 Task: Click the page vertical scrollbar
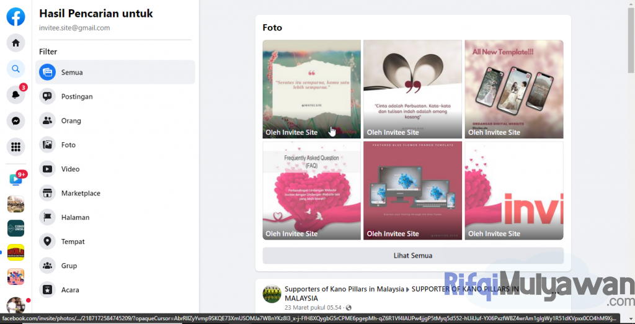631,40
